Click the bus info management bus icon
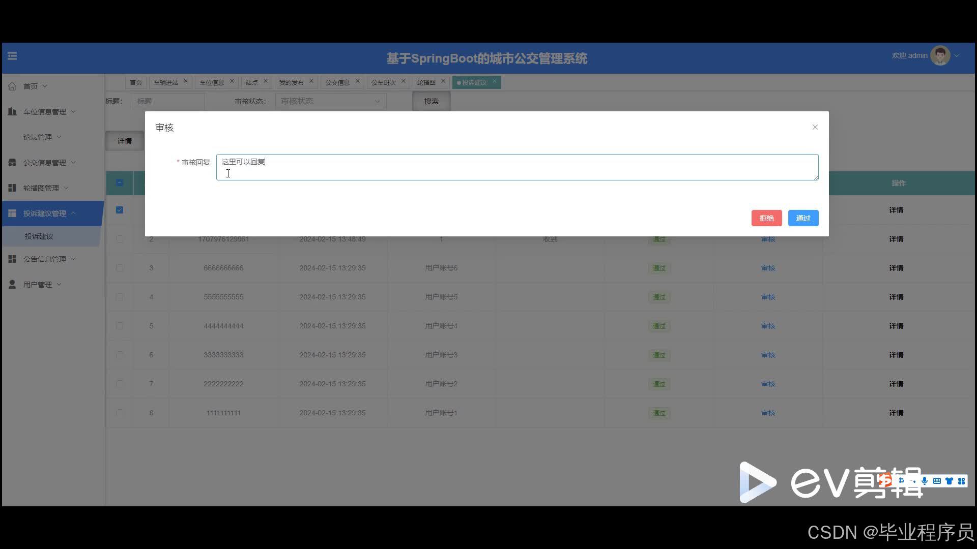The image size is (977, 549). (x=12, y=163)
